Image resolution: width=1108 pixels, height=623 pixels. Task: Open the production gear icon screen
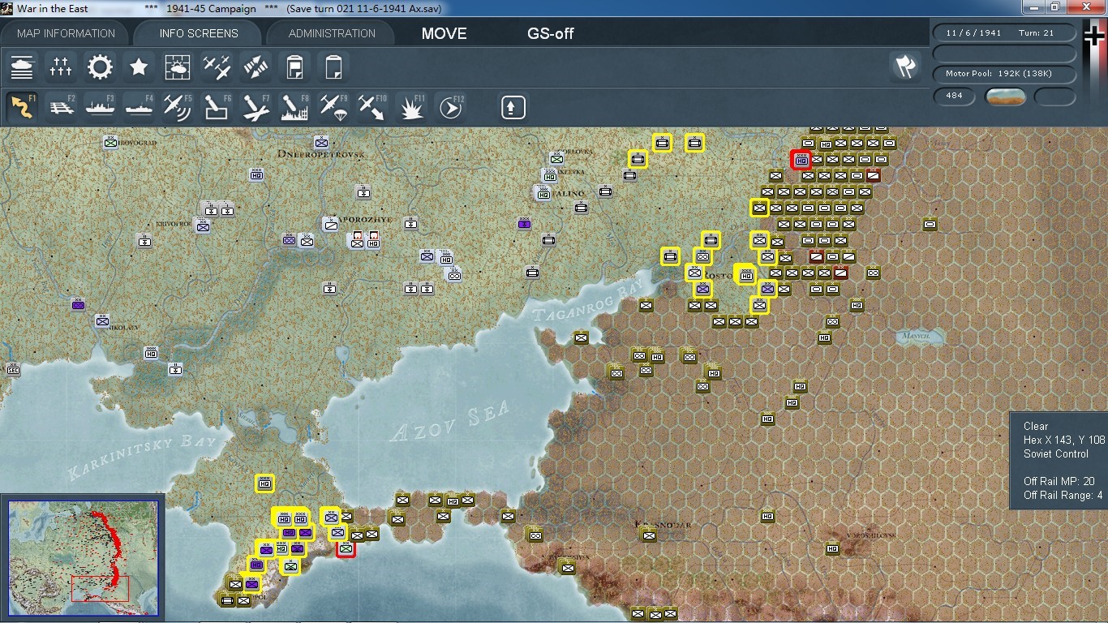[x=100, y=67]
